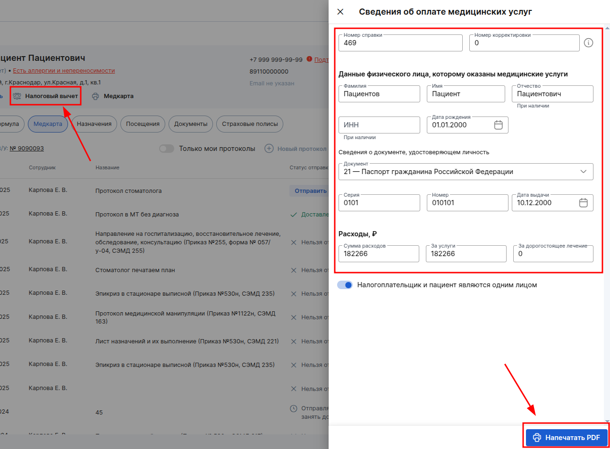The image size is (610, 449).
Task: Click the Налоговый вычет icon
Action: [17, 96]
